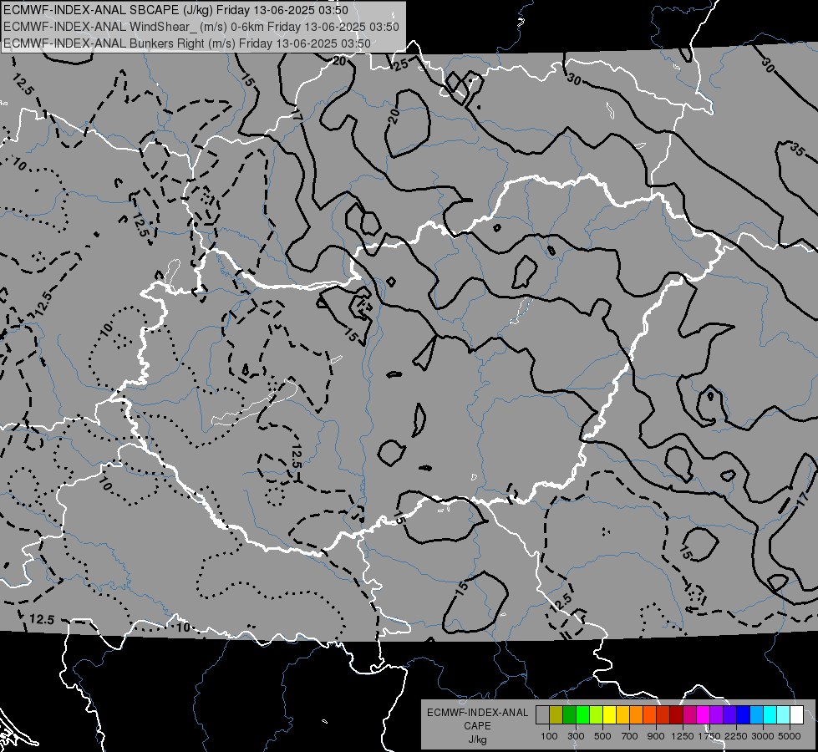Viewport: 818px width, 752px height.
Task: Click the legend value 100
Action: click(549, 736)
